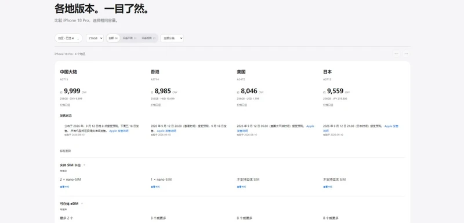The height and width of the screenshot is (223, 464).
Task: Expand the 可存储 eSIM section chevron
Action: point(82,203)
